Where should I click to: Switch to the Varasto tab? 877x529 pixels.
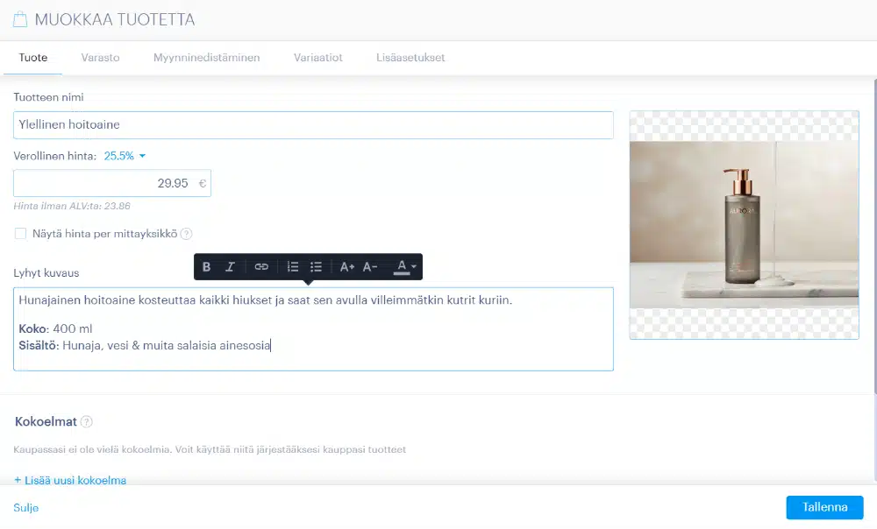(x=100, y=57)
